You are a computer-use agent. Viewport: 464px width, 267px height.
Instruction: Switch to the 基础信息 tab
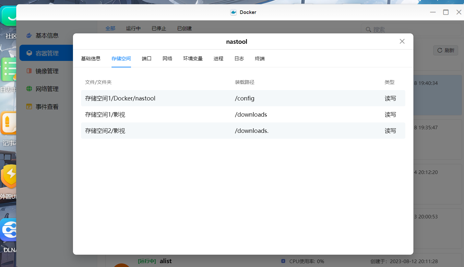point(91,59)
